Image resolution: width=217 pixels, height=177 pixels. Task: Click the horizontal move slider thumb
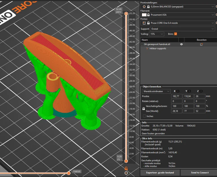click(69, 173)
